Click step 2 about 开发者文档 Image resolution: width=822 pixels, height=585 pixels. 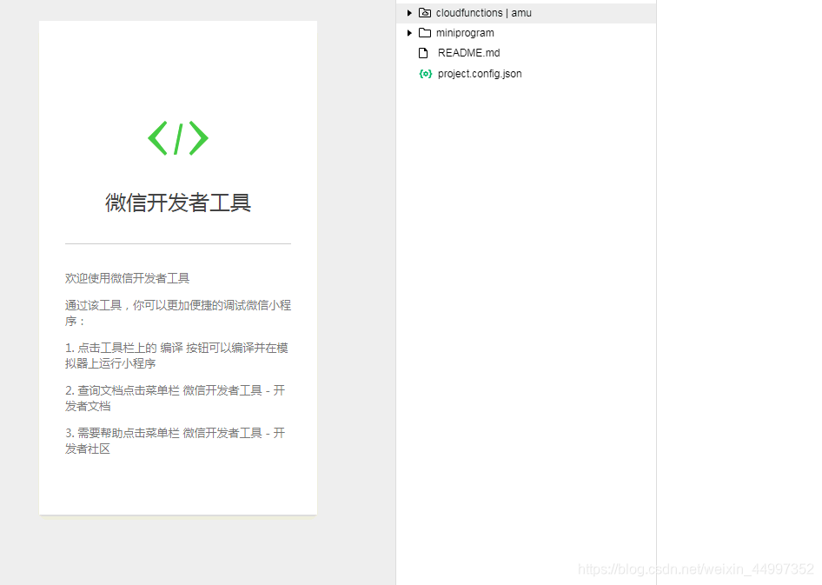[x=176, y=398]
